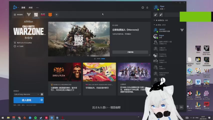
Task: Click the tray volume icon
Action: (x=194, y=118)
